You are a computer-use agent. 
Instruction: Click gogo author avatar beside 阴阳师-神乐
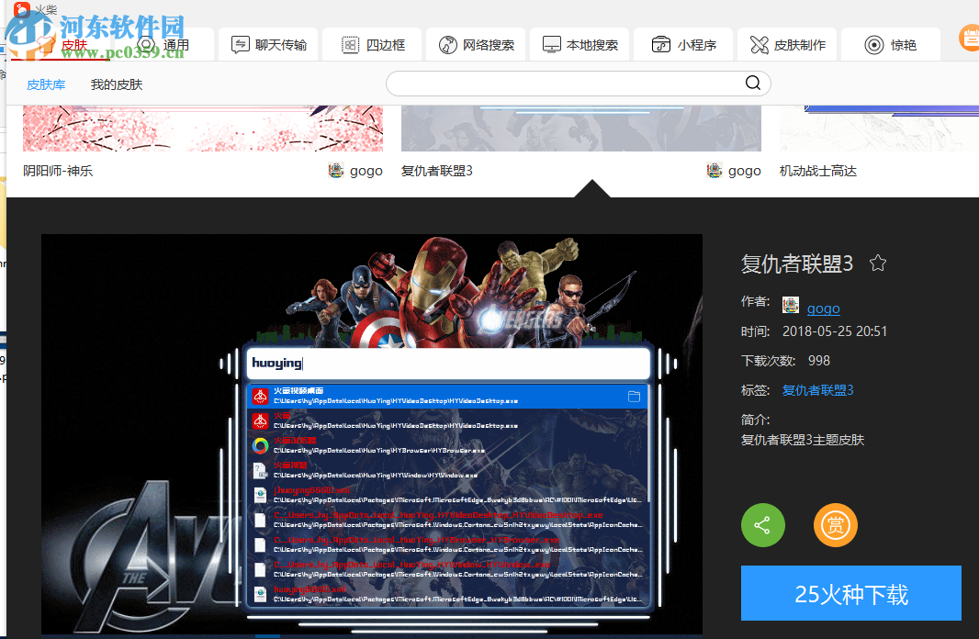point(336,171)
